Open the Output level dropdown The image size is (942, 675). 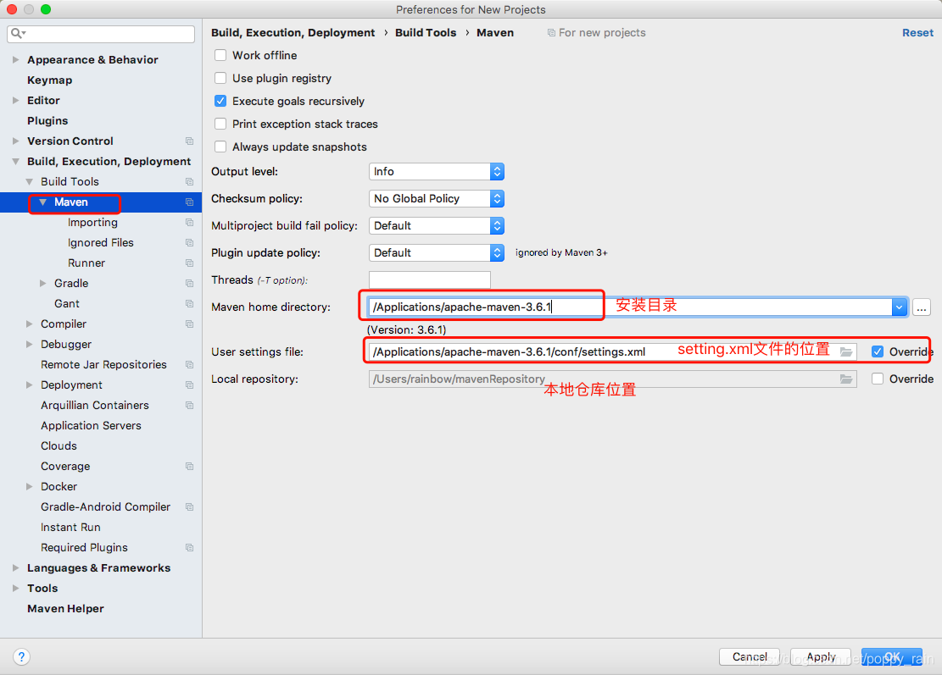pyautogui.click(x=436, y=172)
